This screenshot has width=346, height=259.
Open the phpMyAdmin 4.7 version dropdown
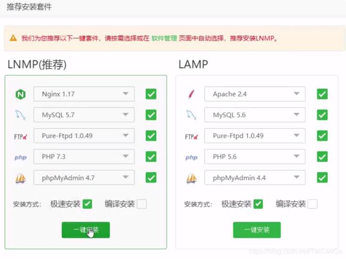84,178
